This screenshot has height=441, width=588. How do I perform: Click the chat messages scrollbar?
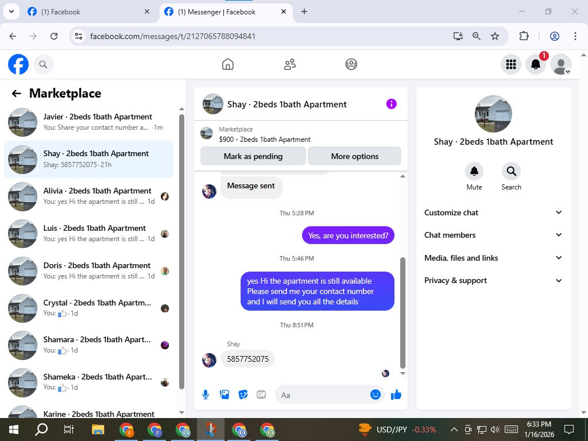click(403, 313)
